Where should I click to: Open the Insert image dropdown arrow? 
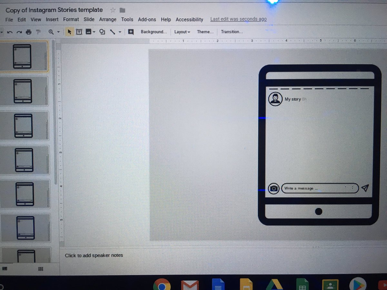tap(94, 32)
